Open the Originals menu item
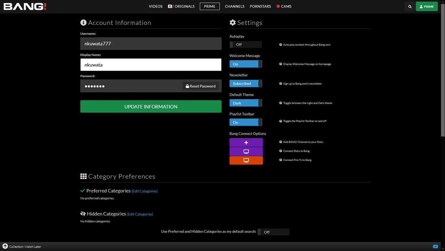Screen dimensions: 445x251 [x=181, y=6]
